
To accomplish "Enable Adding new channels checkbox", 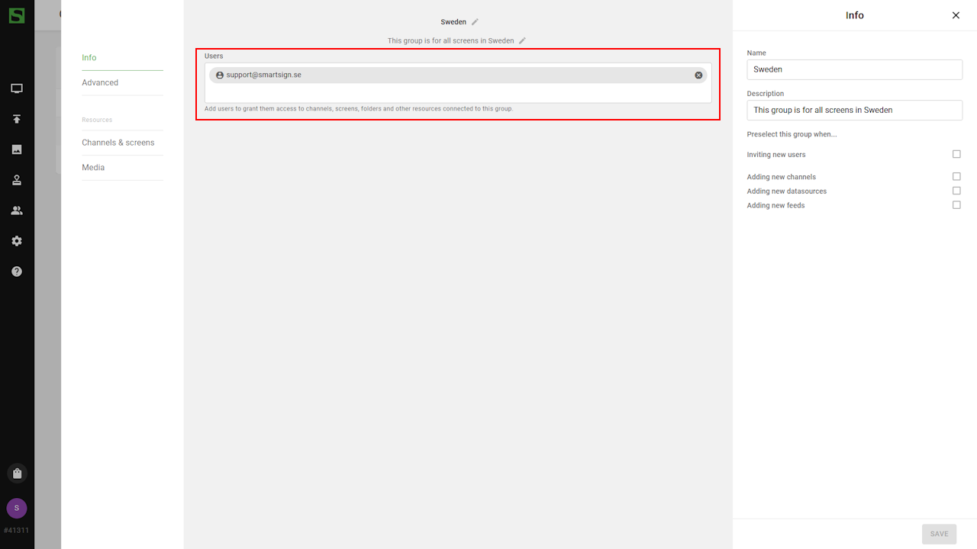I will click(x=956, y=176).
